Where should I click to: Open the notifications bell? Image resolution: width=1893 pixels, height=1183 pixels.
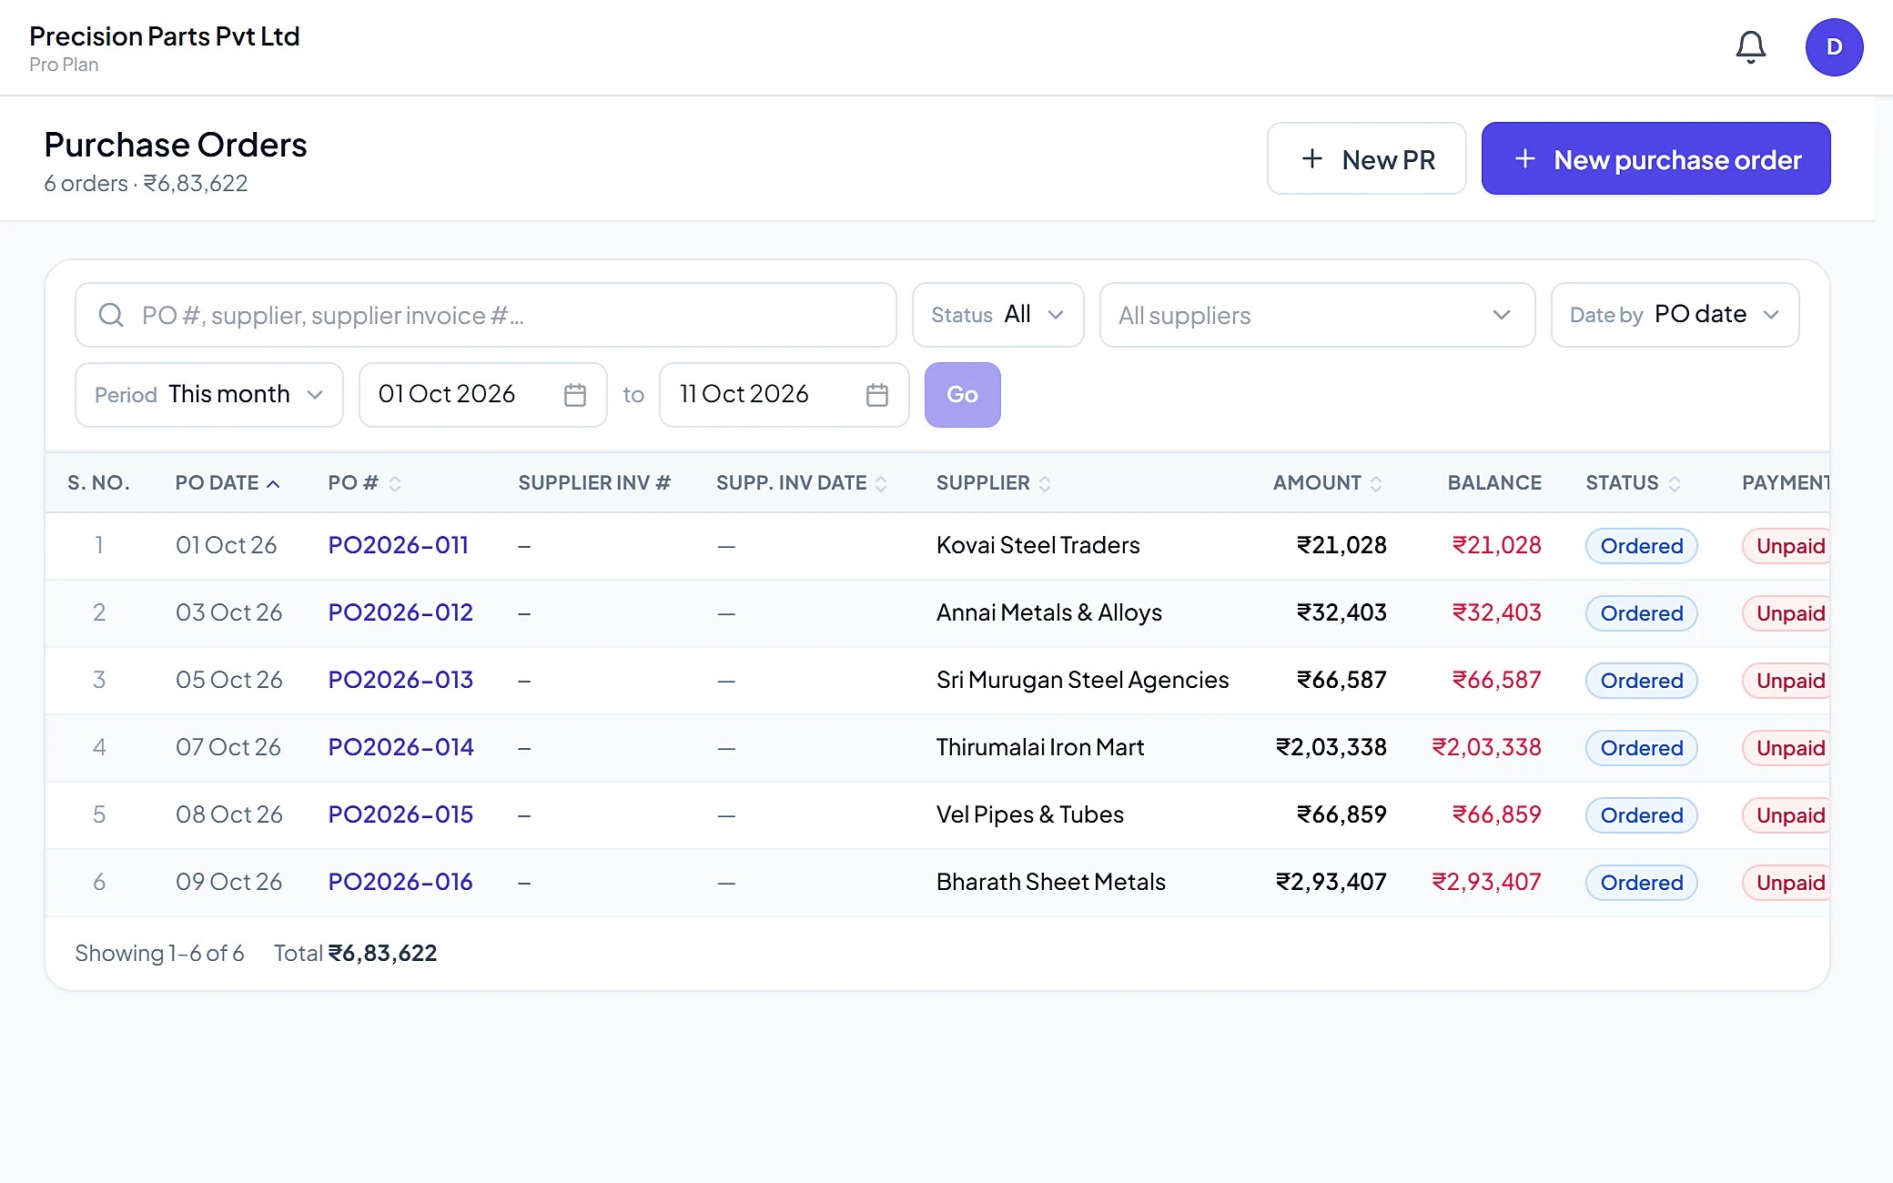pyautogui.click(x=1750, y=47)
